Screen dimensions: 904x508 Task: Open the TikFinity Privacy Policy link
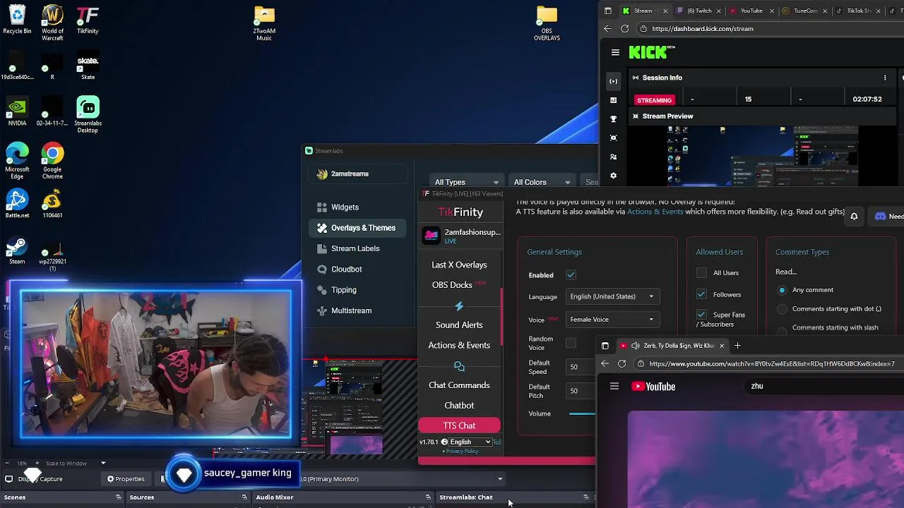click(x=462, y=452)
